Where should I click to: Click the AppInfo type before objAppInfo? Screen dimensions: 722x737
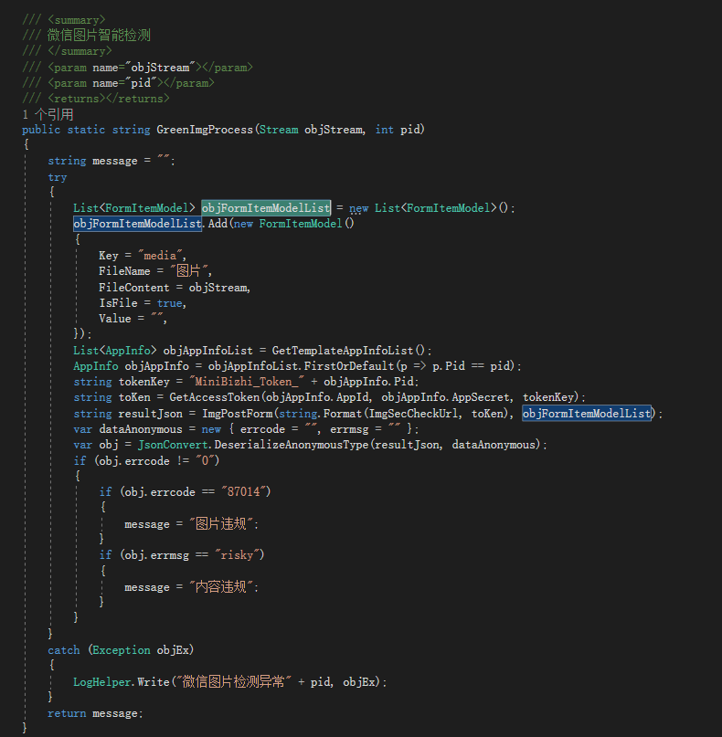click(x=96, y=365)
